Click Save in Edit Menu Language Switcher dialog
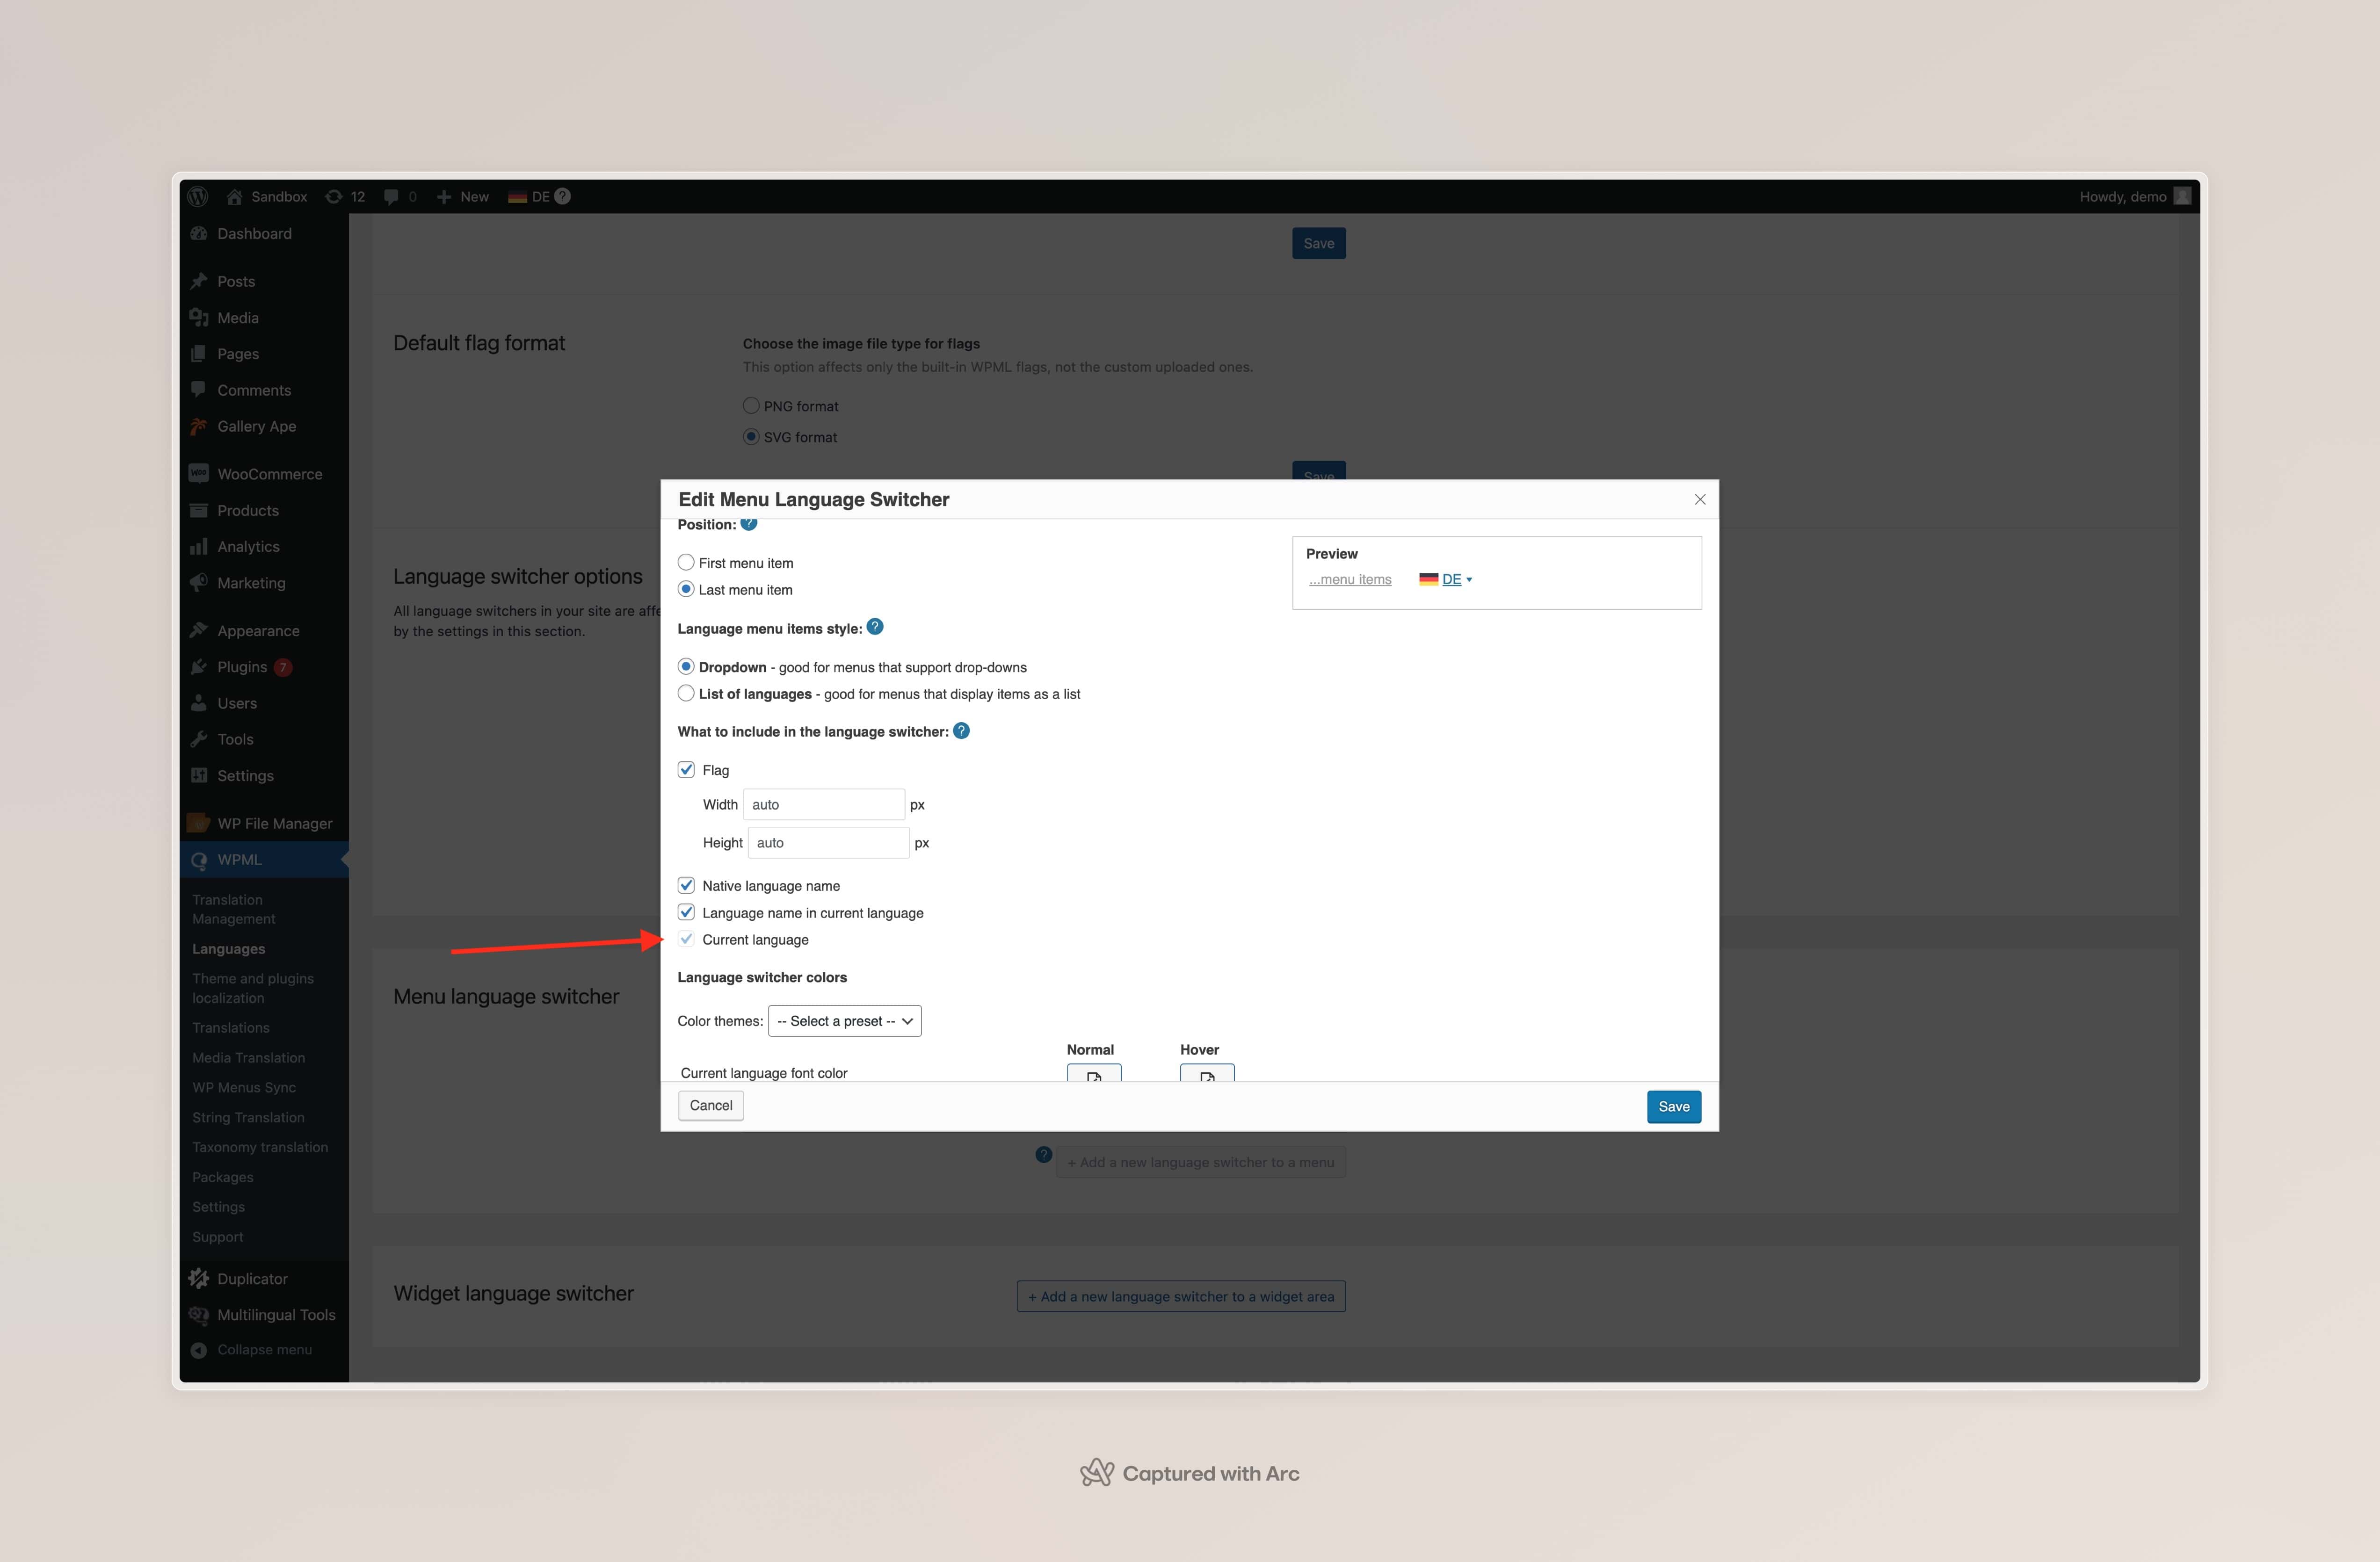Image resolution: width=2380 pixels, height=1562 pixels. point(1674,1106)
